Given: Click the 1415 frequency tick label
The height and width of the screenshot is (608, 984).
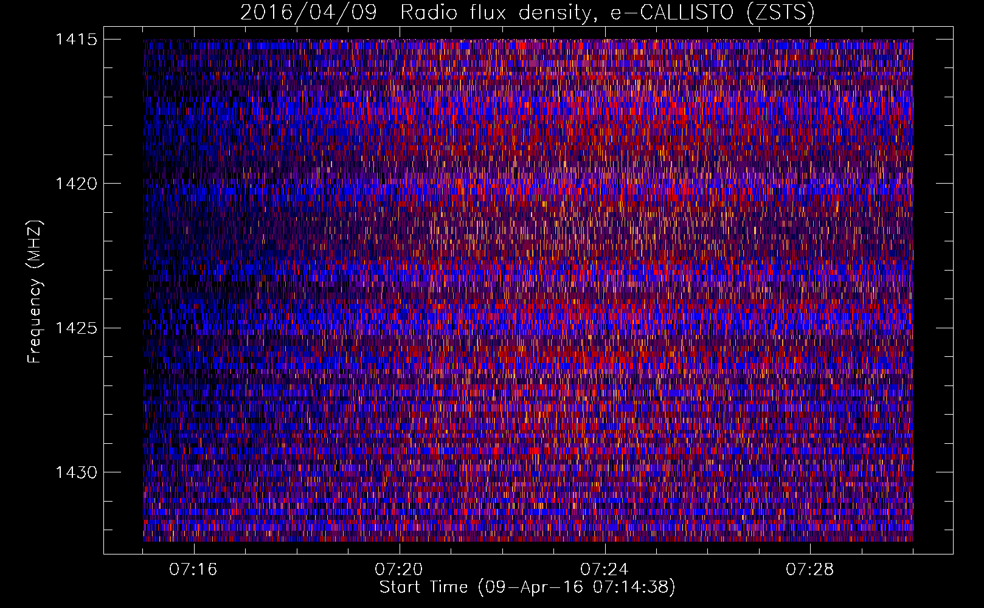Looking at the screenshot, I should (x=76, y=40).
